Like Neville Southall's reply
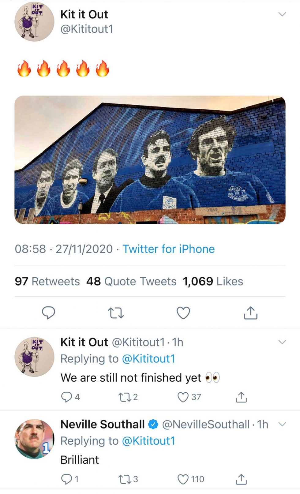The image size is (300, 494). click(183, 478)
